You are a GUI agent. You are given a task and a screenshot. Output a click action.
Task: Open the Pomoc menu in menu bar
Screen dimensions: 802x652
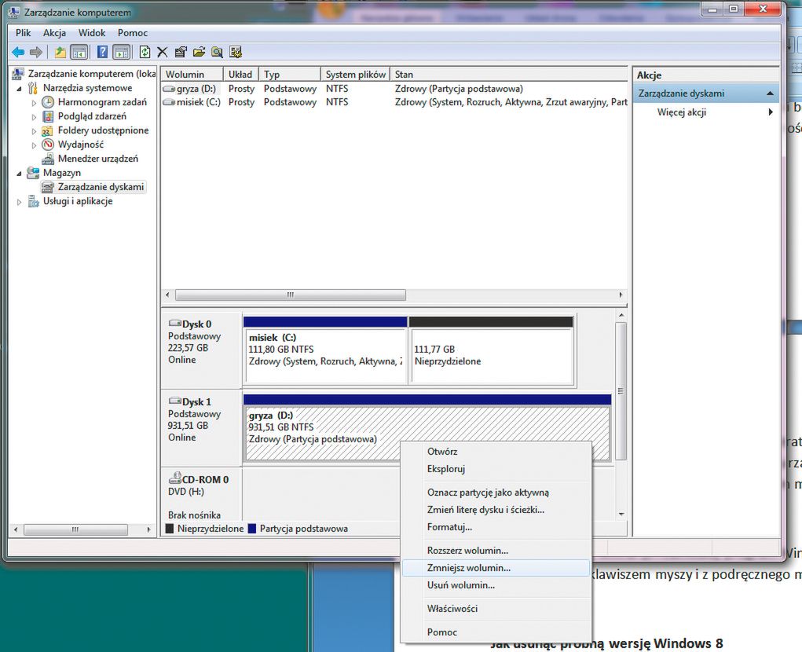[x=133, y=33]
